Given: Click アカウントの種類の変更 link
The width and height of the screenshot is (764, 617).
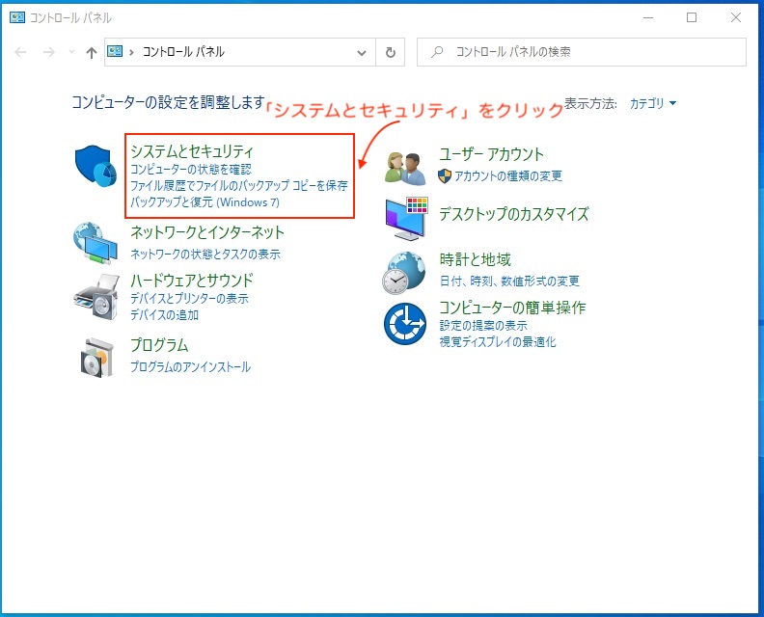Looking at the screenshot, I should point(508,175).
